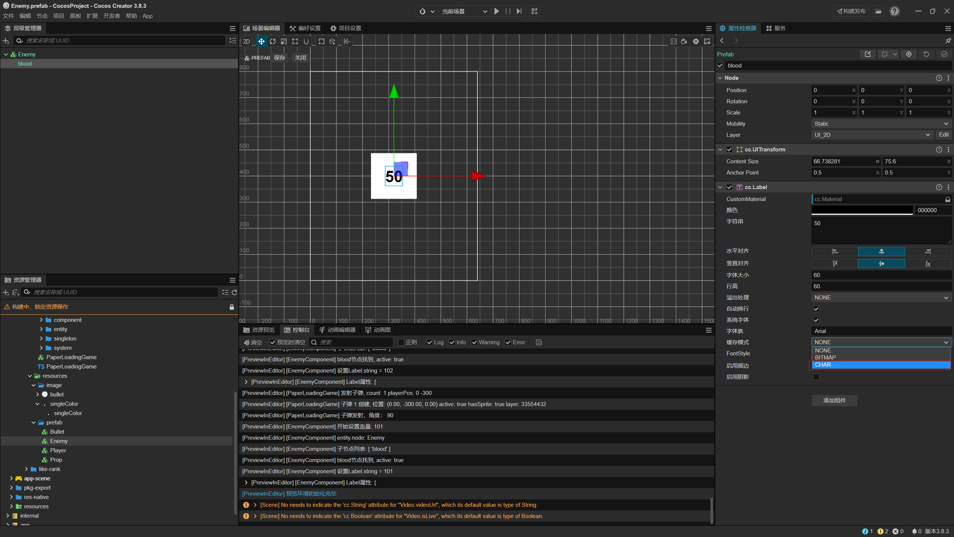Open the 节点 menu

(x=42, y=16)
